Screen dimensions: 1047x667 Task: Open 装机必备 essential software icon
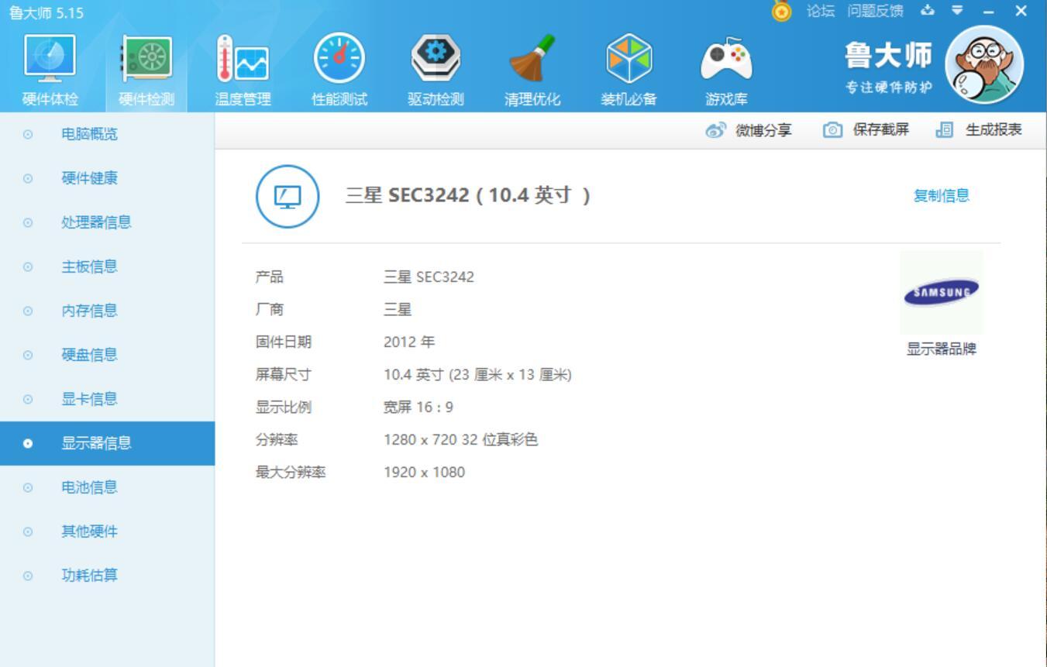629,71
